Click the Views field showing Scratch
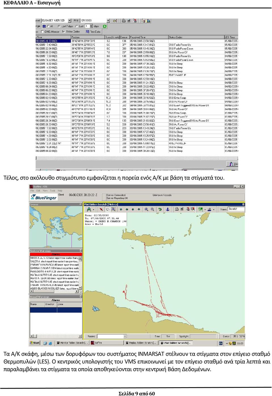272x396 pixels. click(x=236, y=209)
